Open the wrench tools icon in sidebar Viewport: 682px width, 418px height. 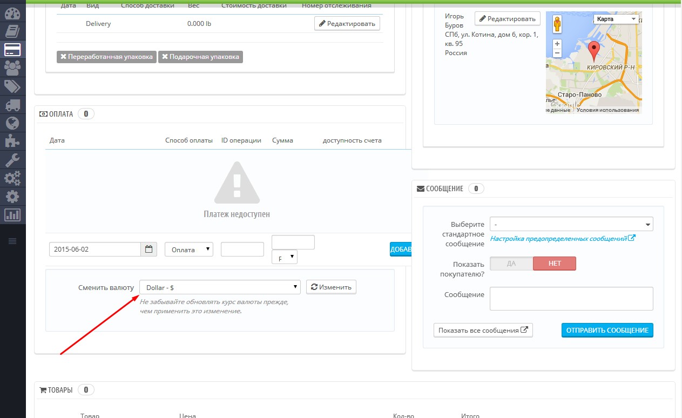click(x=12, y=160)
